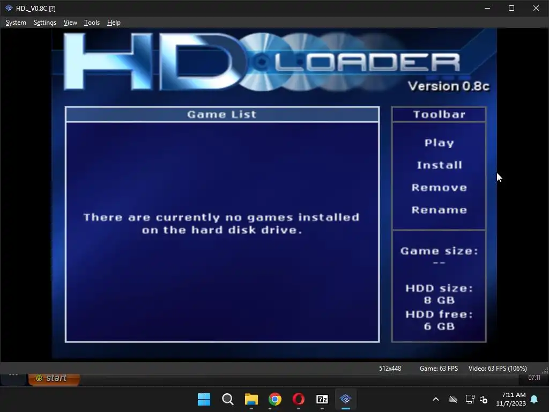Click the 512x448 resolution status entry

click(390, 369)
